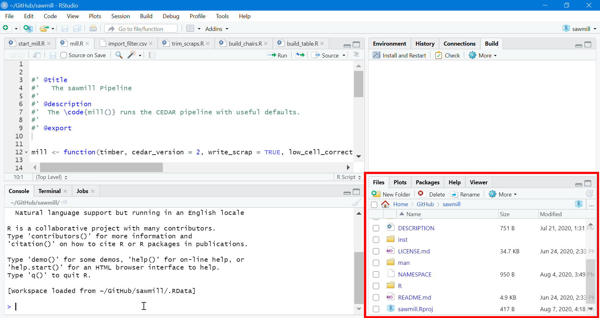The width and height of the screenshot is (600, 318).
Task: Click the go to directory ellipsis button
Action: click(591, 205)
